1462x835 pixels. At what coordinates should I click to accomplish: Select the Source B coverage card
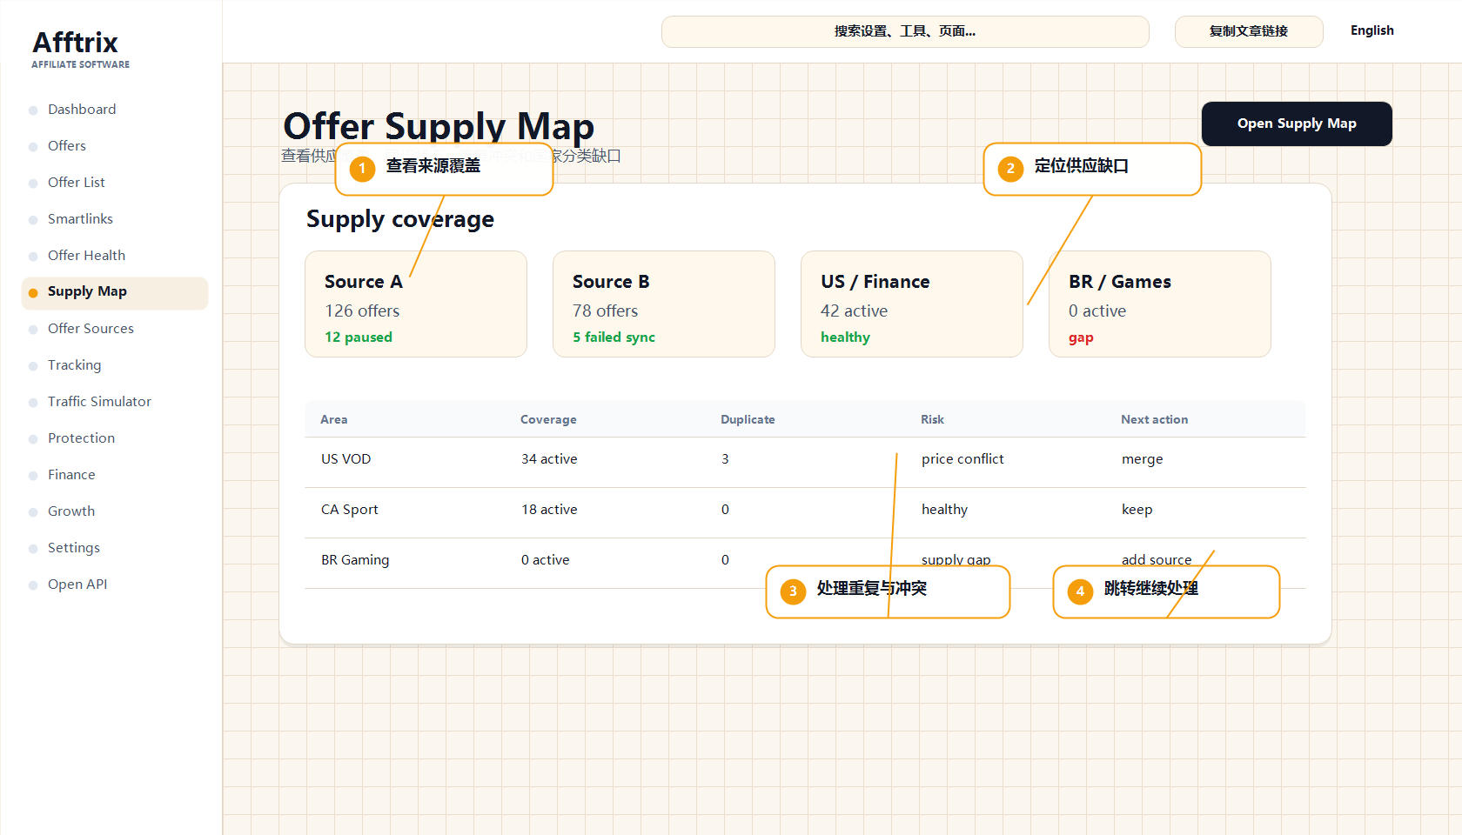click(664, 304)
